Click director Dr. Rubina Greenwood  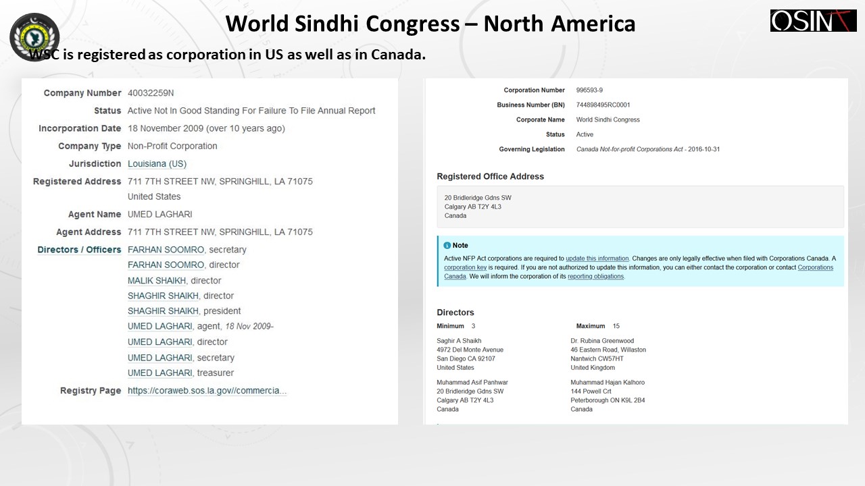point(602,341)
